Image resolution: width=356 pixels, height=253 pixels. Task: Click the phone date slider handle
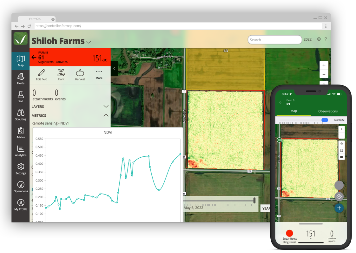coord(325,120)
